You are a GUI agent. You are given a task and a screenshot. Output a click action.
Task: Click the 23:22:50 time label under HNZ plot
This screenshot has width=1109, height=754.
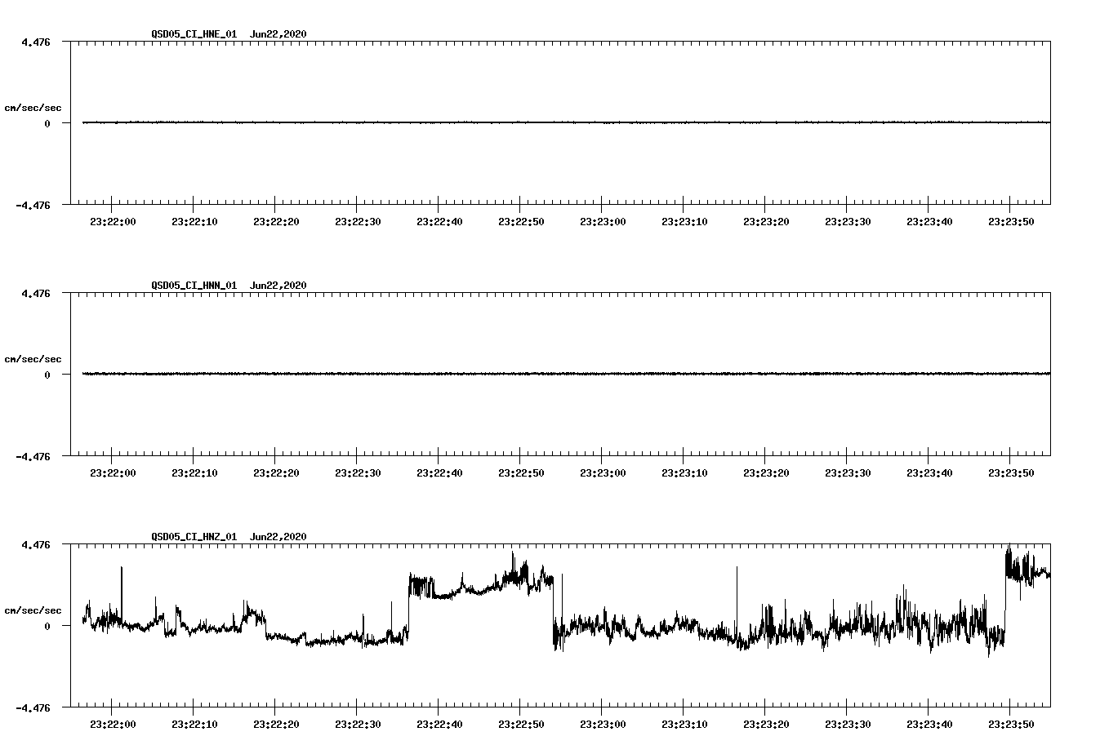[x=521, y=724]
